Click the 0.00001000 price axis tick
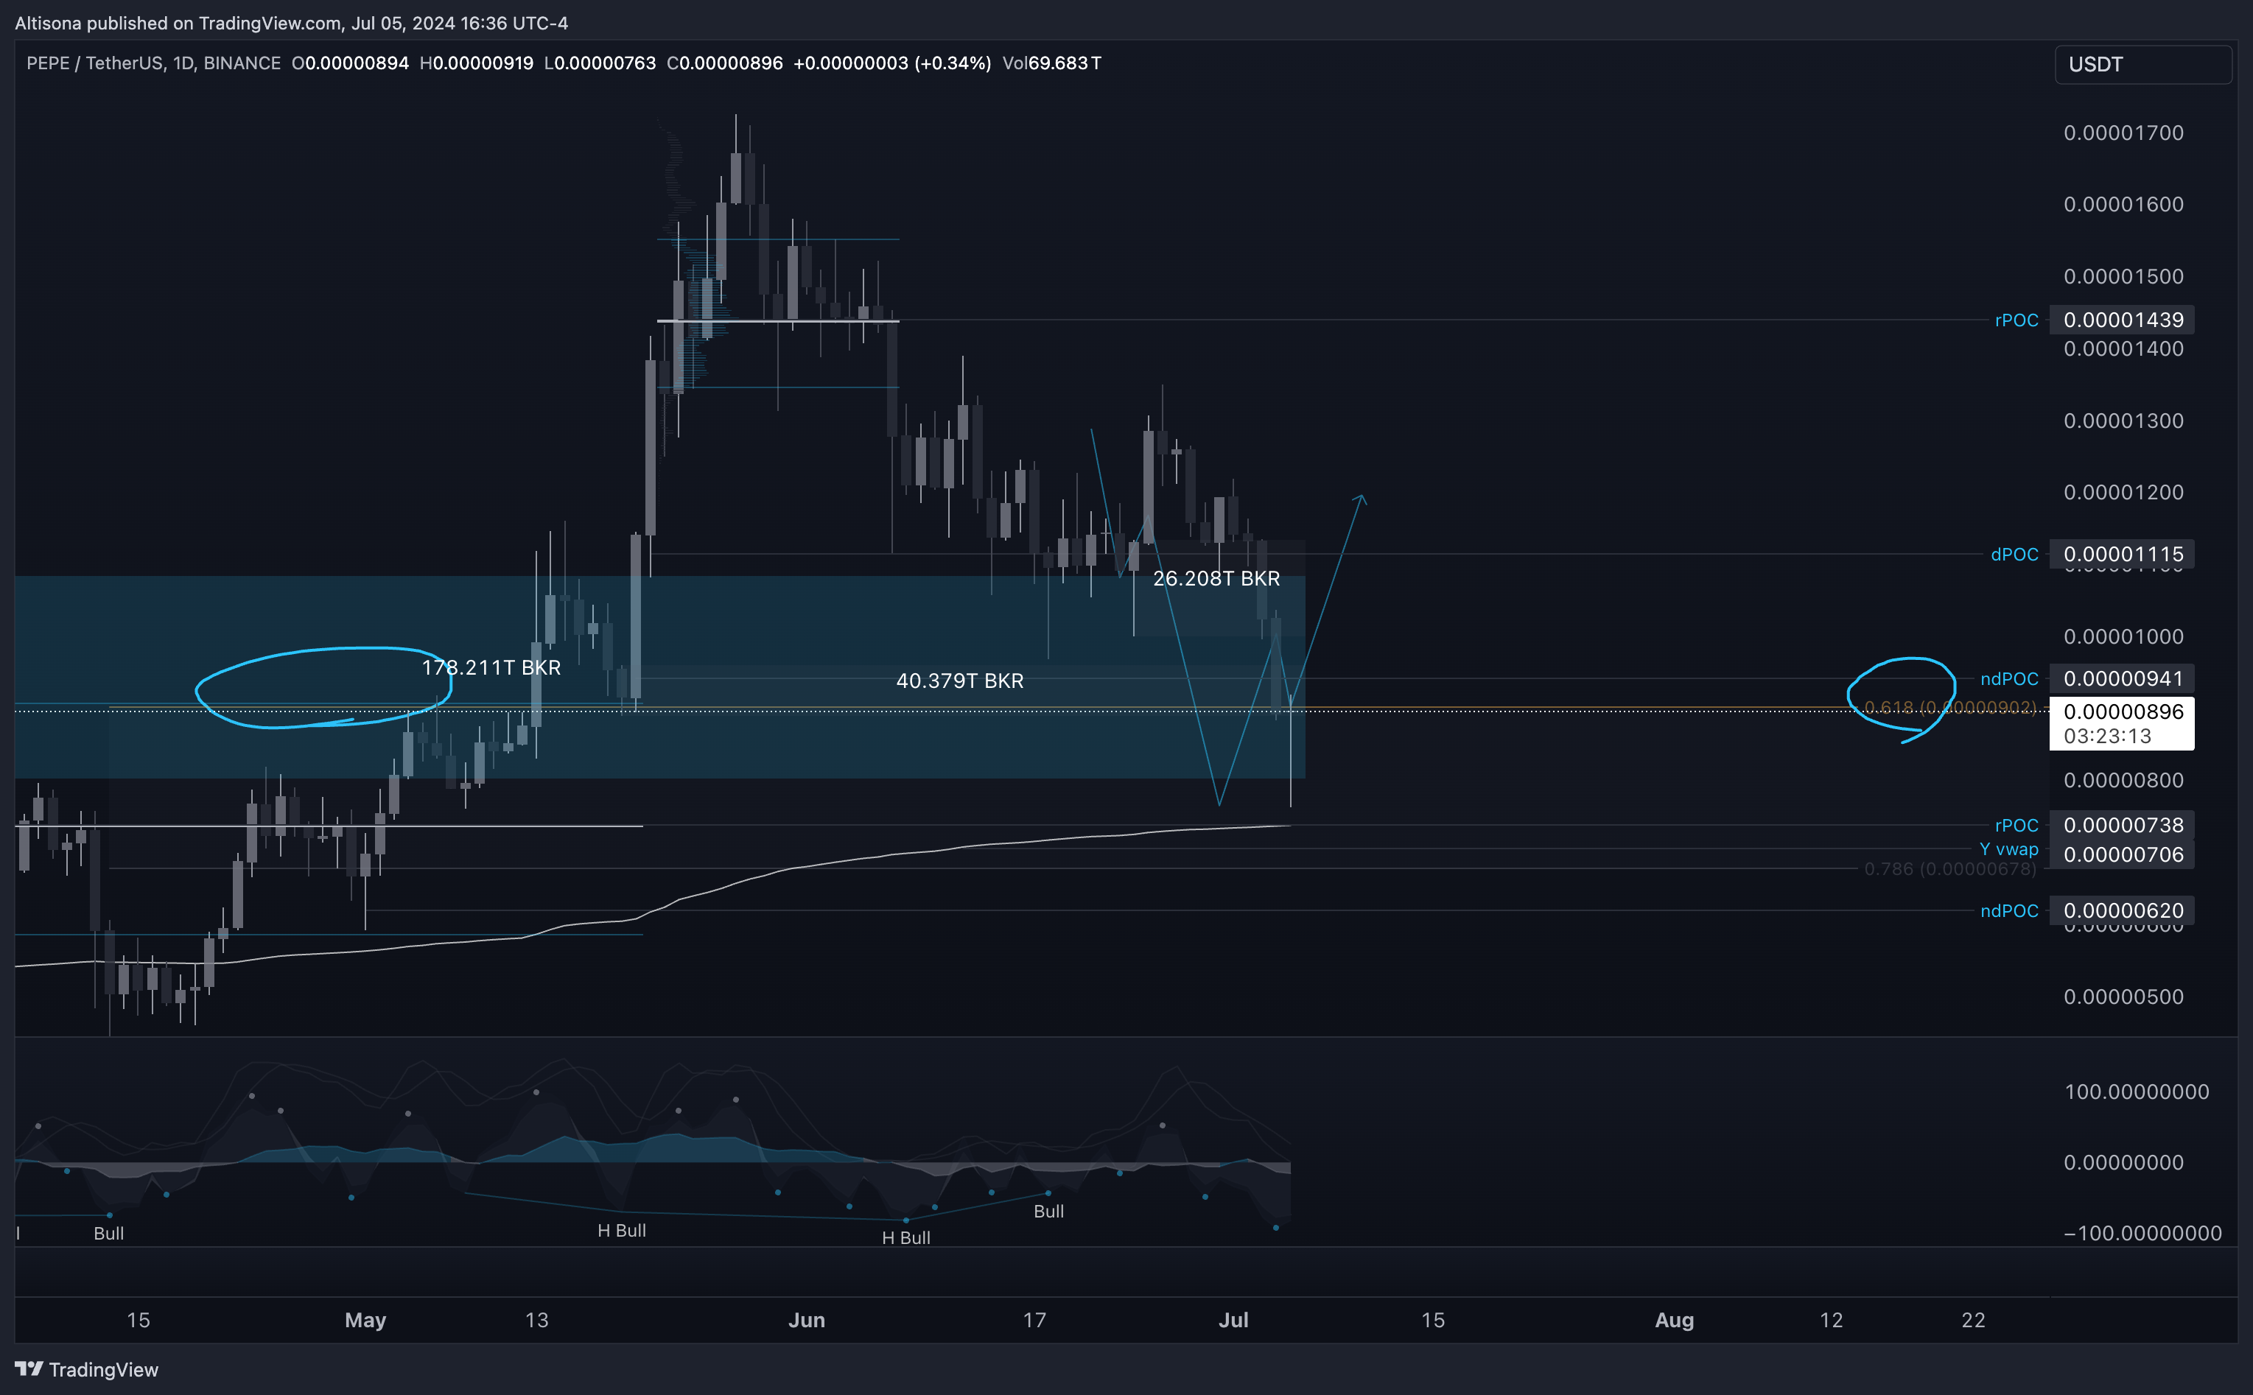Image resolution: width=2253 pixels, height=1395 pixels. (x=2123, y=636)
